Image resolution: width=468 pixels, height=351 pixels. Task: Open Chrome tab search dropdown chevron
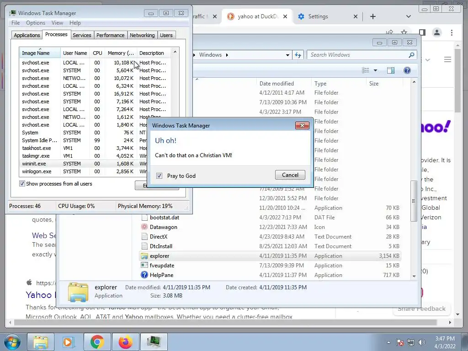[409, 16]
